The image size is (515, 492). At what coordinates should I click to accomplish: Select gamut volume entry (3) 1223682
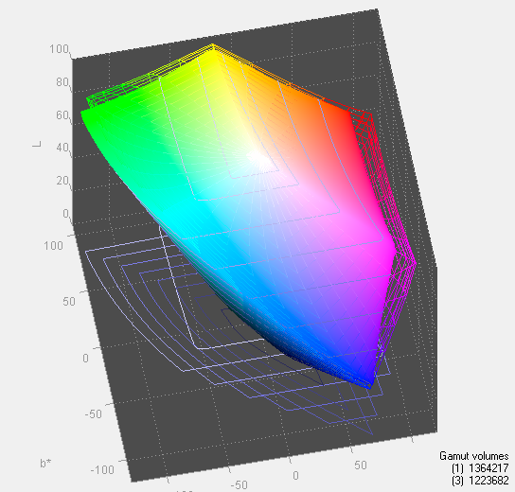tap(480, 481)
